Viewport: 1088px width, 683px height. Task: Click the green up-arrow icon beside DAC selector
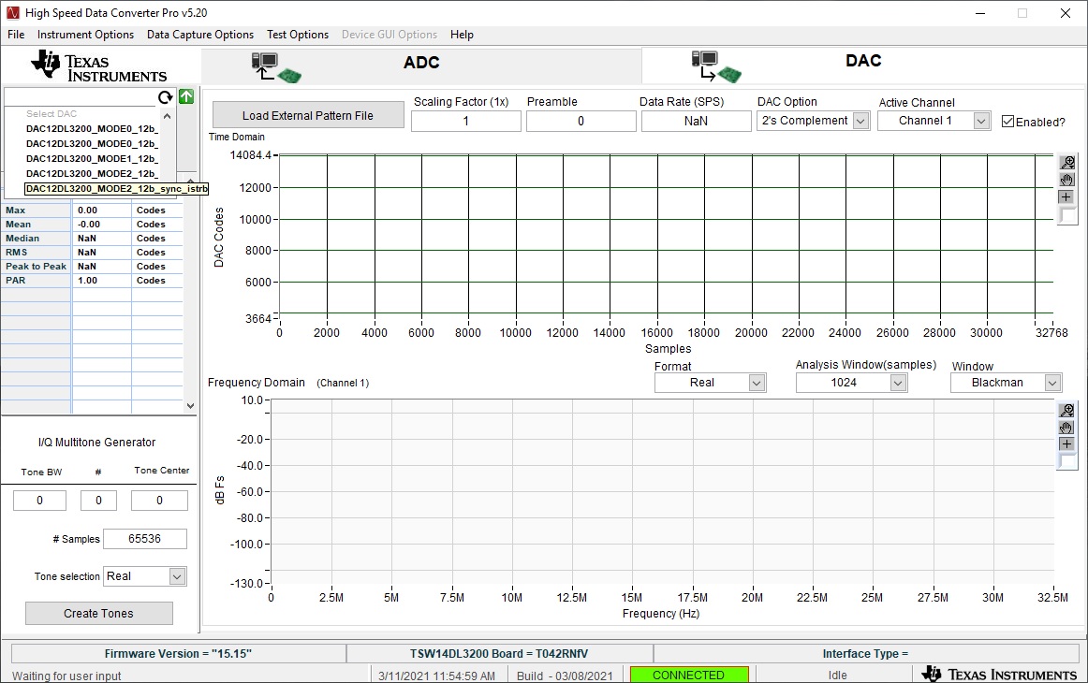[x=186, y=96]
